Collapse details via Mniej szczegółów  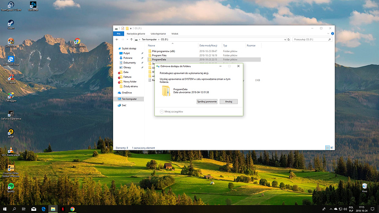(x=171, y=111)
